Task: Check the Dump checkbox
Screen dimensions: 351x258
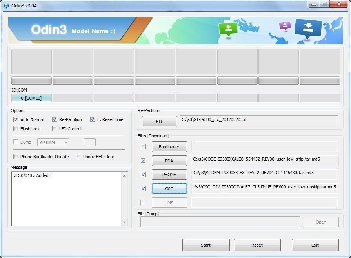Action: (x=16, y=142)
